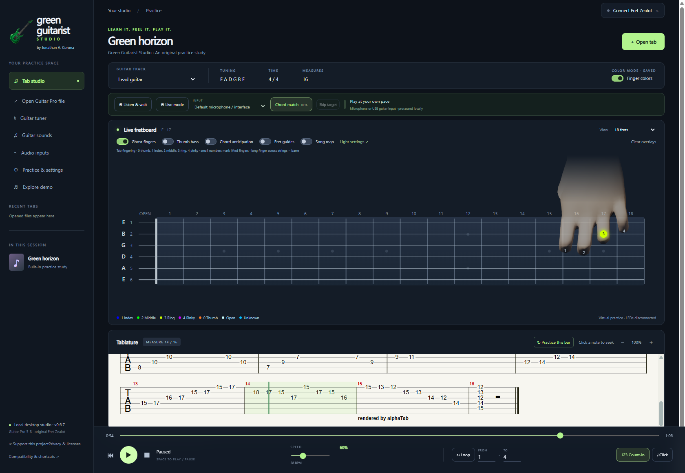
Task: Click the playback position slider handle
Action: [x=560, y=435]
